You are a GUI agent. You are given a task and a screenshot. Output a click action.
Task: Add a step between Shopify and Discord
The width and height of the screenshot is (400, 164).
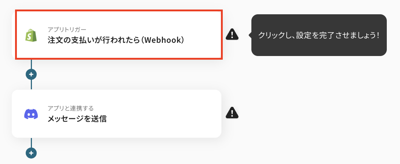[x=31, y=74]
